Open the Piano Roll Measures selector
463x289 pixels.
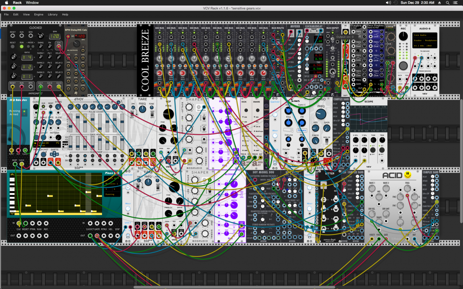click(112, 184)
